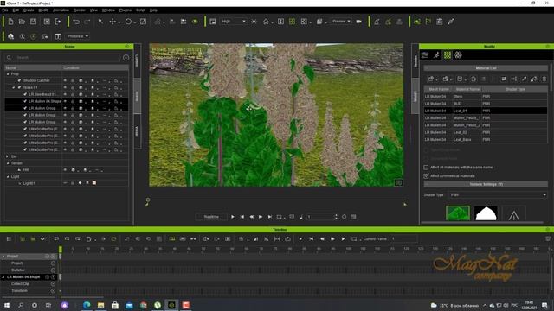Viewport: 554px width, 311px height.
Task: Click the Texture Settings section header
Action: (486, 184)
